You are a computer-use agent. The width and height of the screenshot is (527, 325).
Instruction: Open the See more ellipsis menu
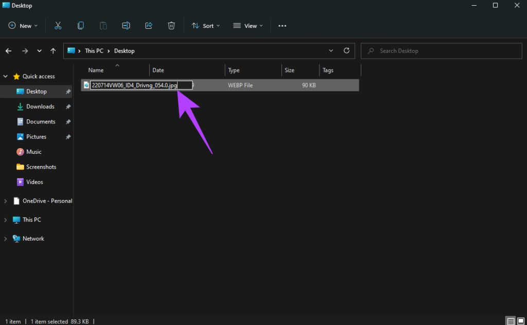point(282,26)
